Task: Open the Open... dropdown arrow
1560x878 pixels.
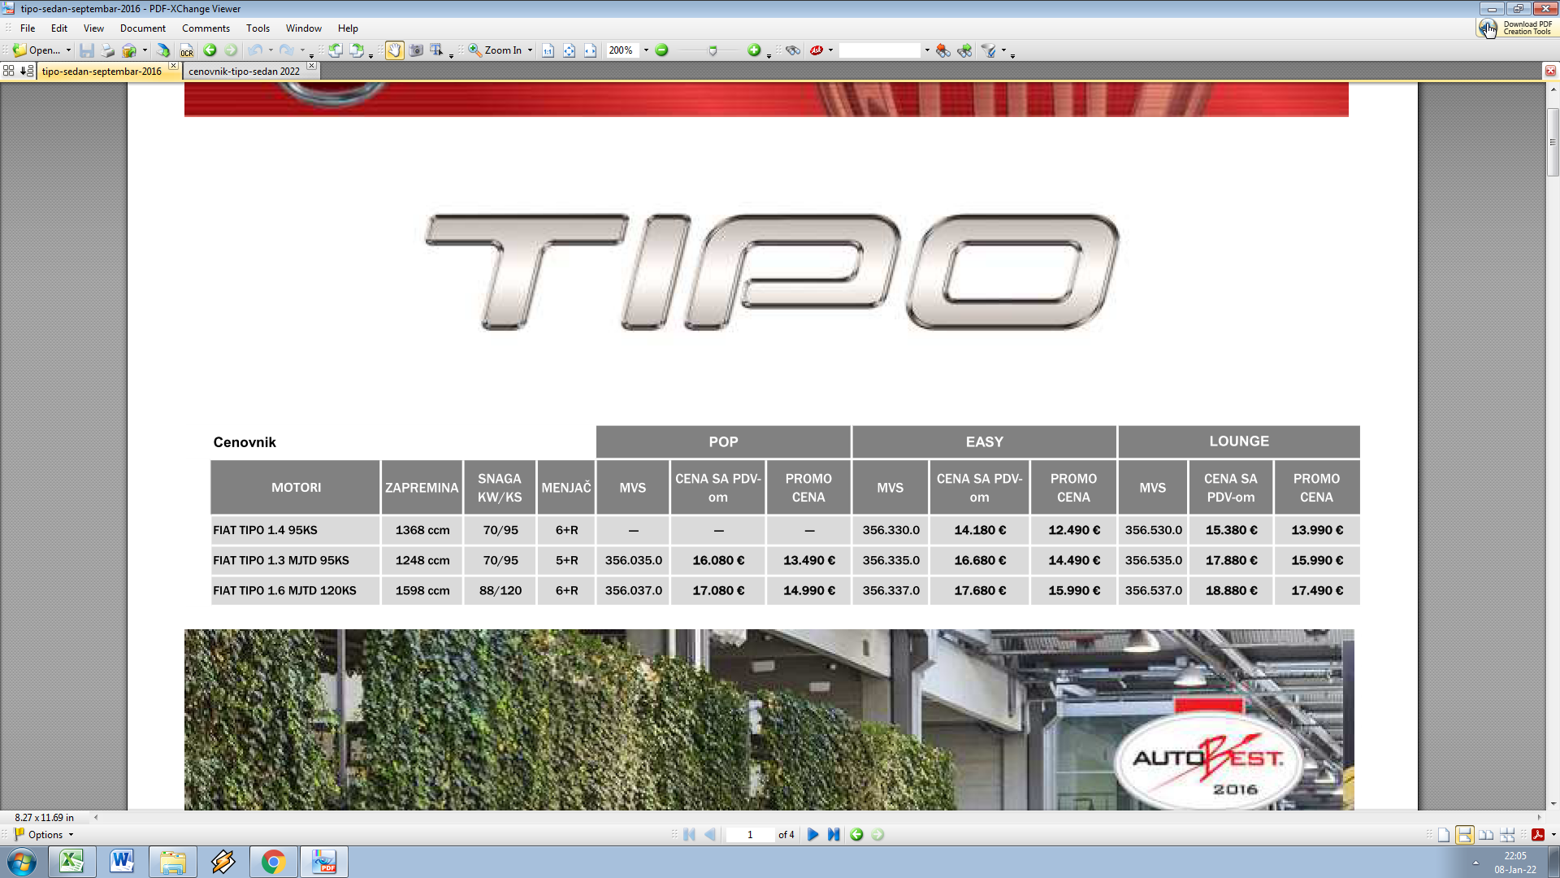Action: [68, 50]
